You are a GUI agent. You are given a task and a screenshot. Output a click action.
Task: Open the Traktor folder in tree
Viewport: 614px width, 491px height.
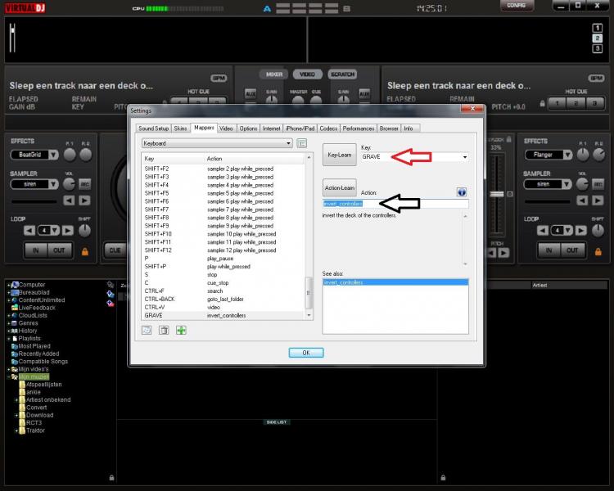36,430
